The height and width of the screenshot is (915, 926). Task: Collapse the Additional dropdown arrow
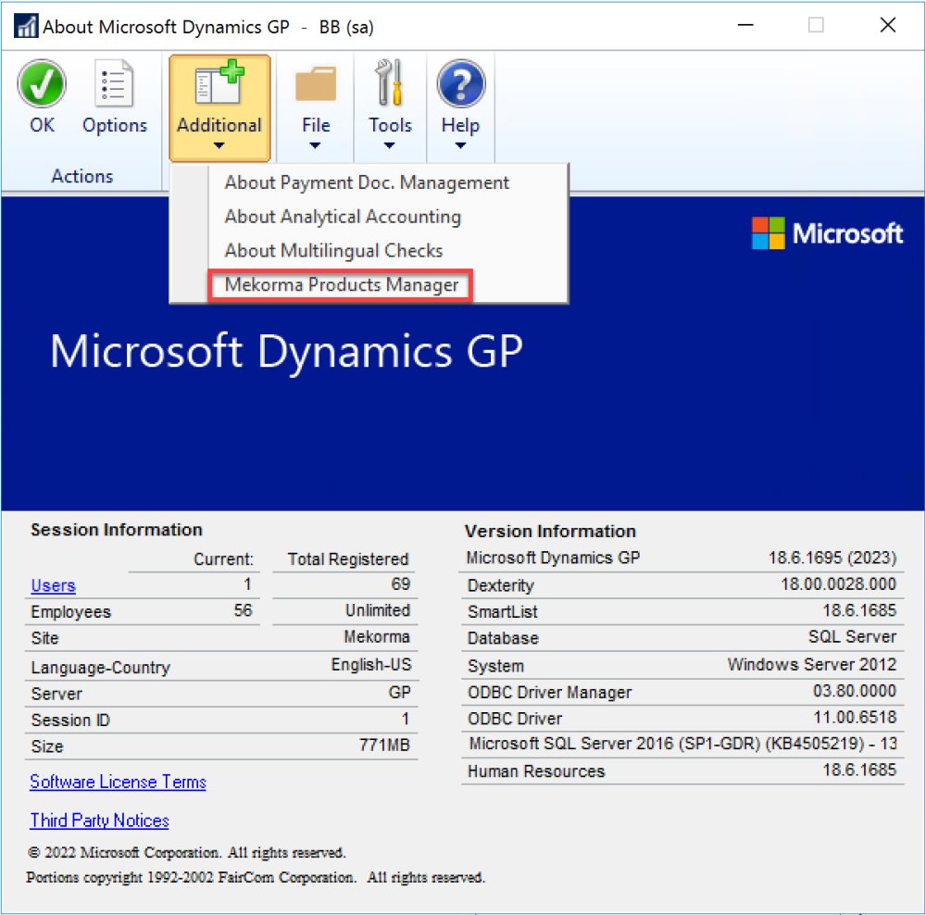click(x=219, y=145)
